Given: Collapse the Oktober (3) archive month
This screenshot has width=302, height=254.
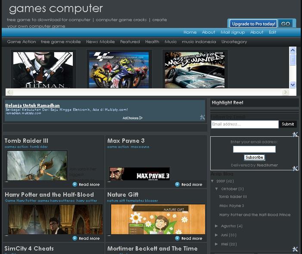Looking at the screenshot, I should point(216,189).
